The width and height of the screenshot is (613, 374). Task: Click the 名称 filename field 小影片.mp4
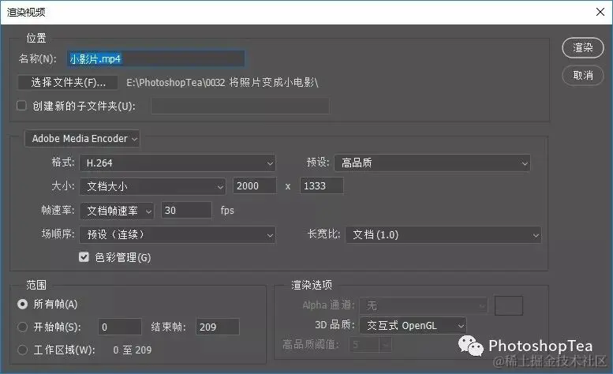[155, 58]
